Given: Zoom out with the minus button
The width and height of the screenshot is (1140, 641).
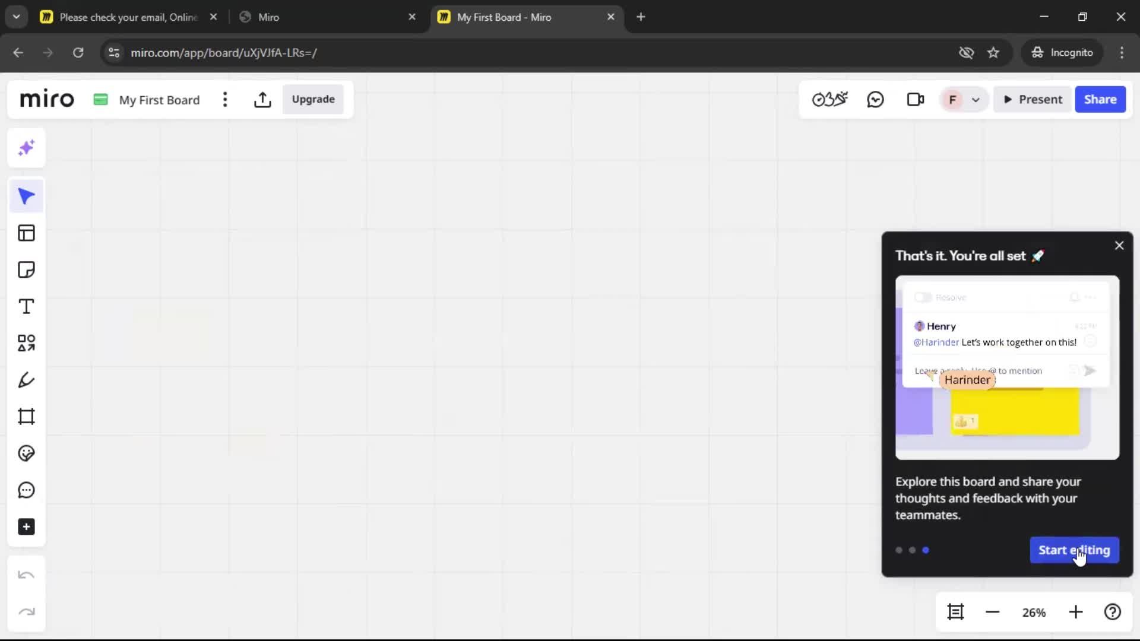Looking at the screenshot, I should pyautogui.click(x=992, y=612).
